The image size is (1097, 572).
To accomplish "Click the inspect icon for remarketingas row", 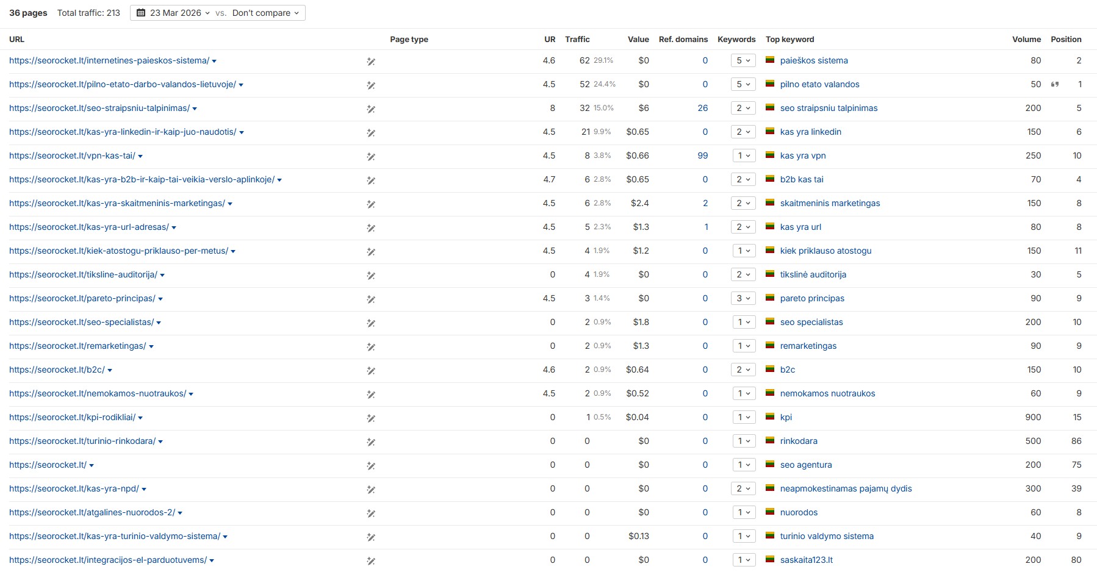I will tap(370, 347).
